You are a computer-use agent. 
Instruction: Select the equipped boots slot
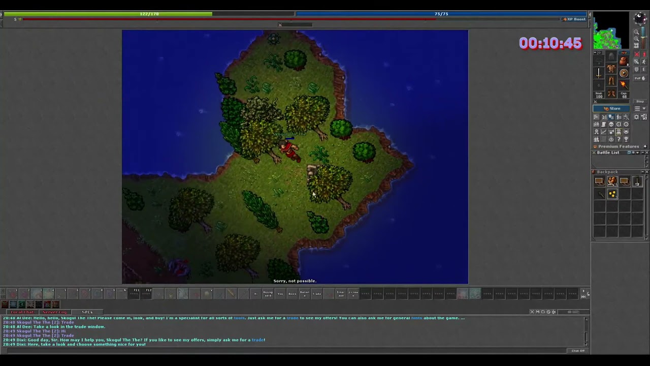tap(611, 93)
